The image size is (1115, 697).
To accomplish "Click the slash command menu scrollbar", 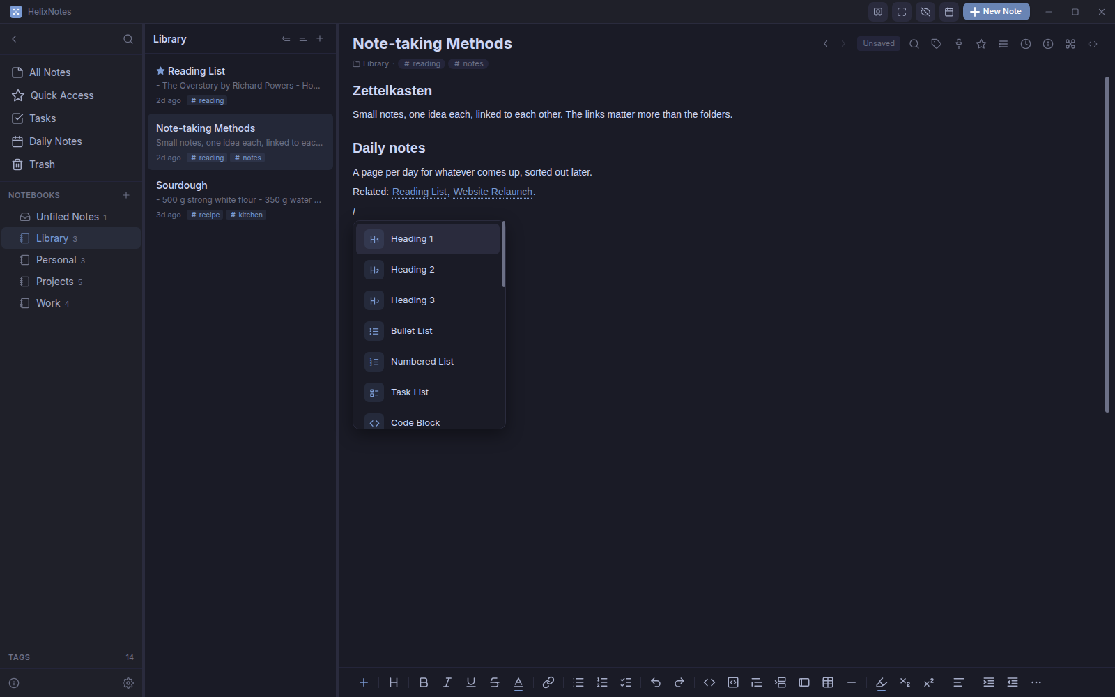I will pos(504,254).
